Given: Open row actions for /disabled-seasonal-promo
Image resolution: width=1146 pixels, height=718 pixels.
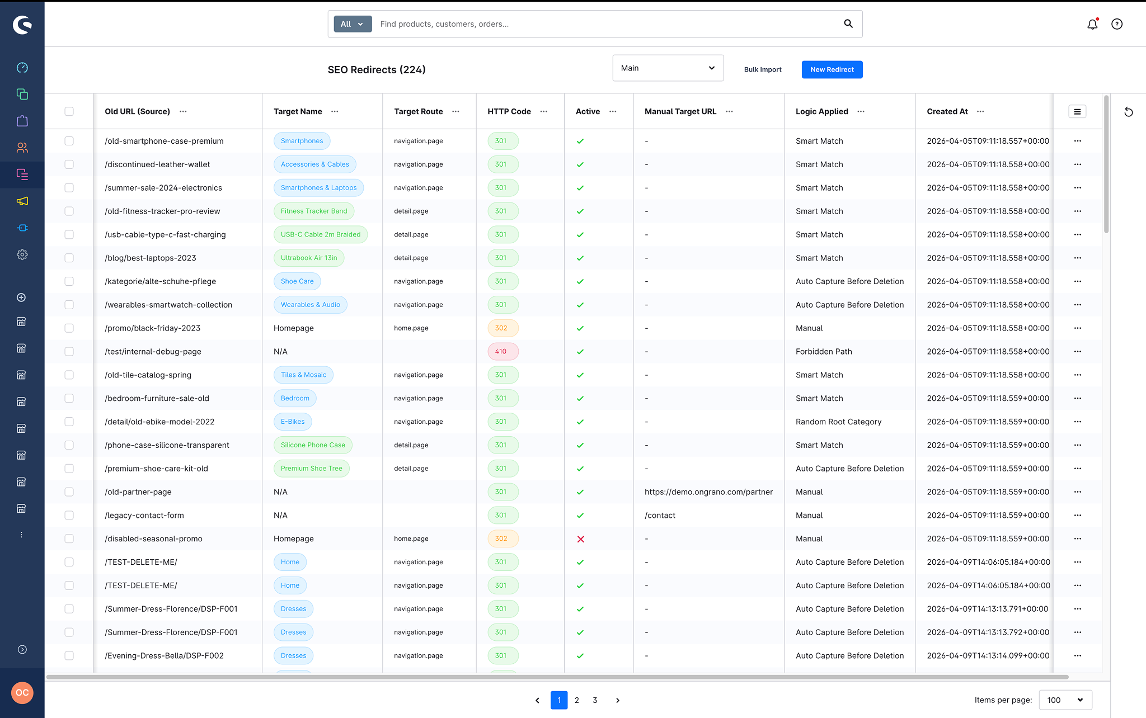Looking at the screenshot, I should tap(1078, 538).
